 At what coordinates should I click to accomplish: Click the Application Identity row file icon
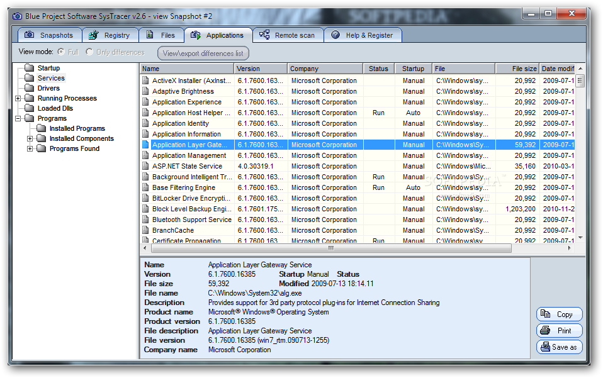[x=145, y=123]
